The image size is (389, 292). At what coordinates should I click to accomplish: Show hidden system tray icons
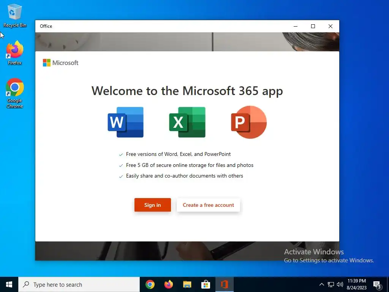point(321,284)
